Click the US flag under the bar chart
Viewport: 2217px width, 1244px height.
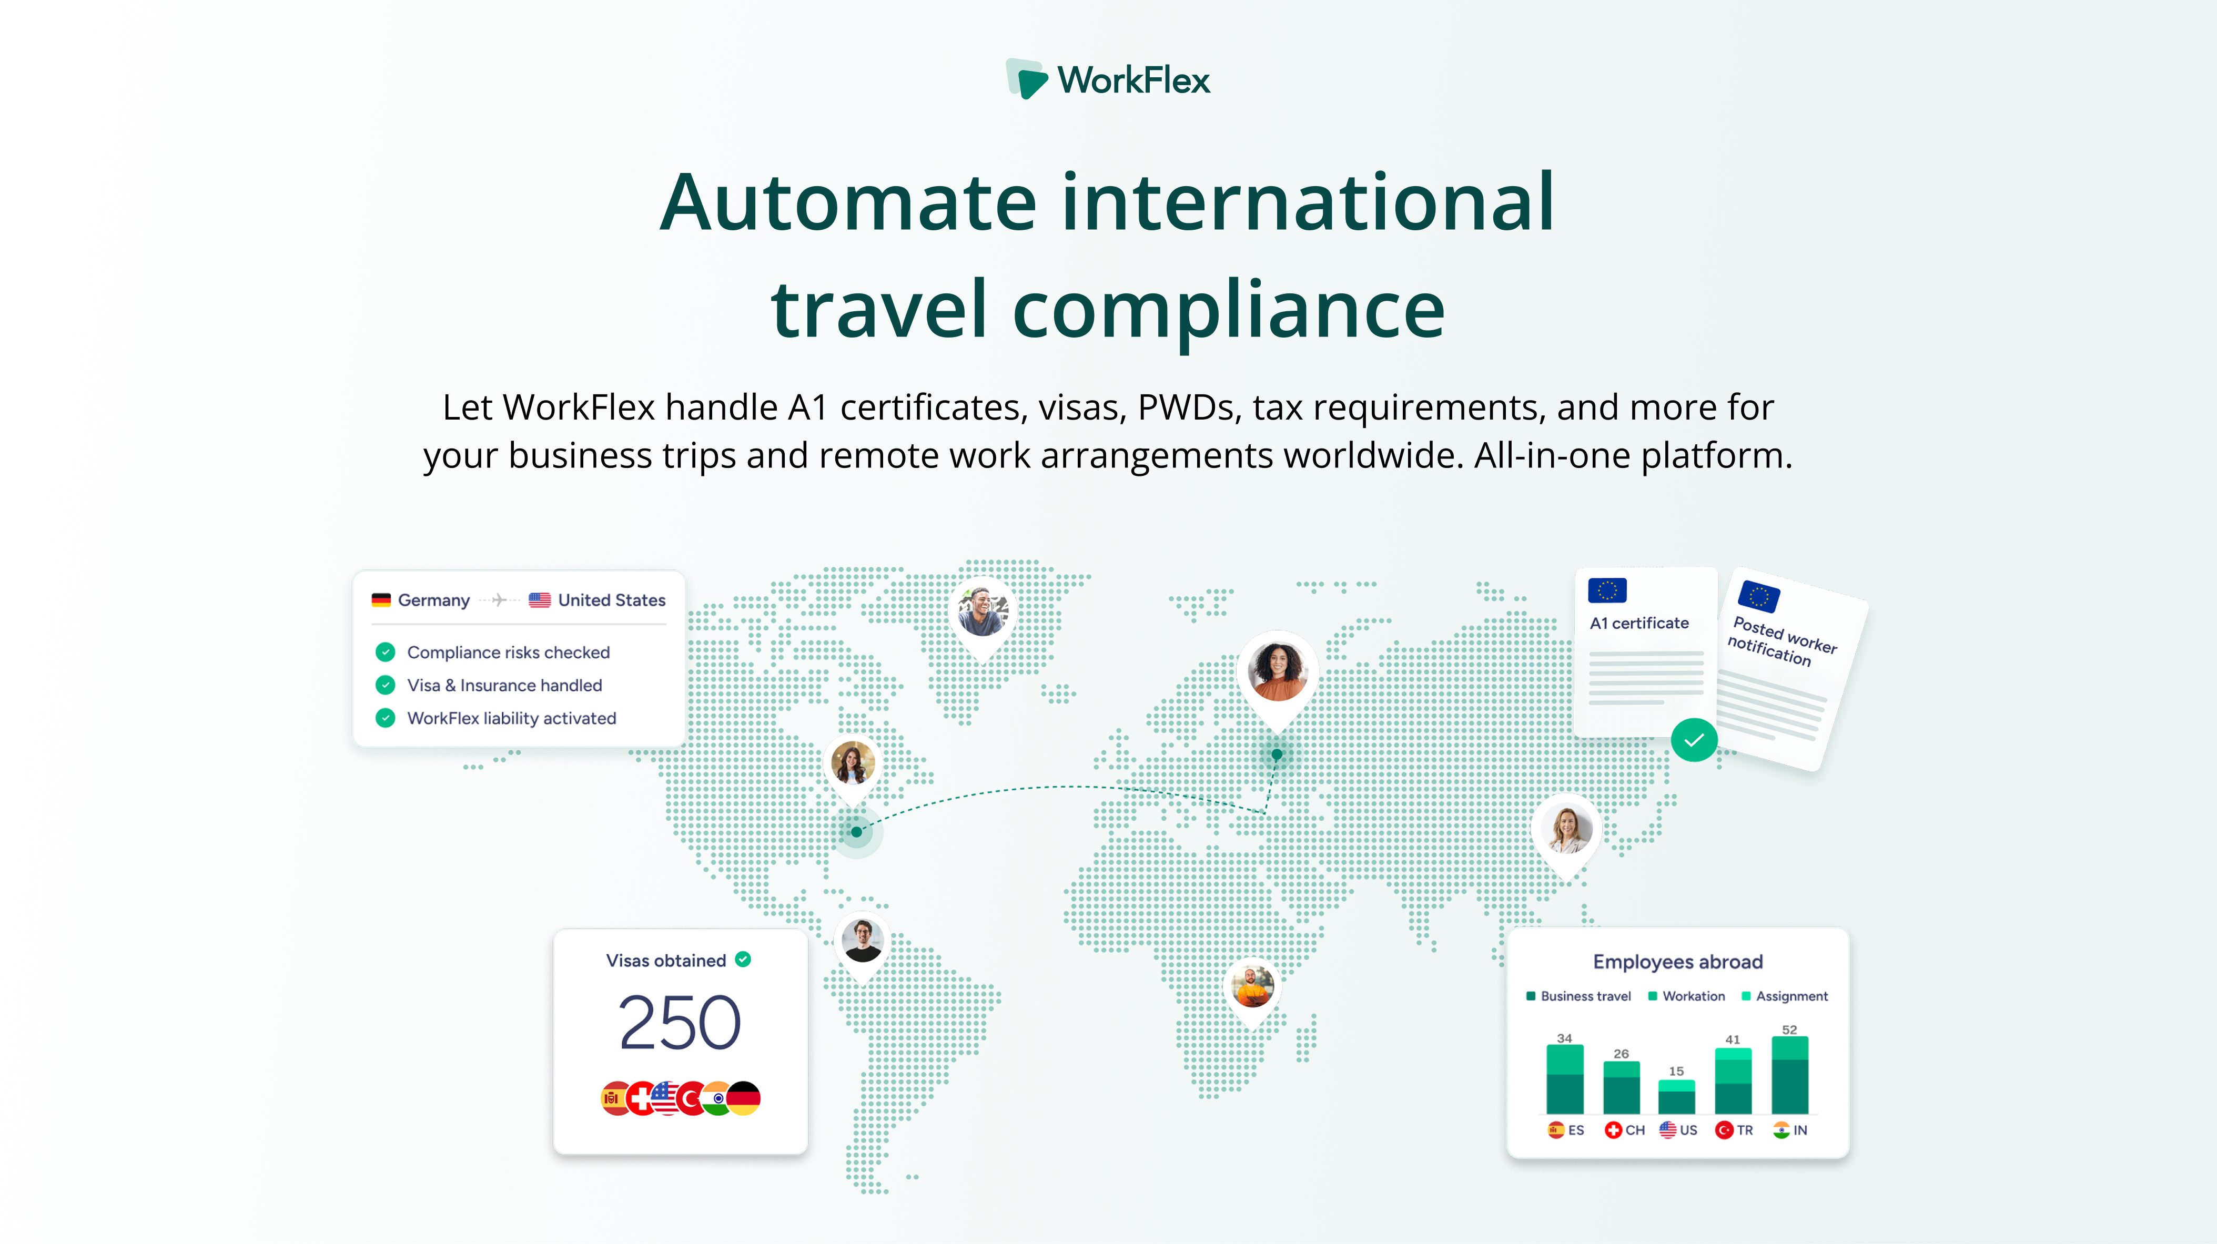pos(1668,1129)
